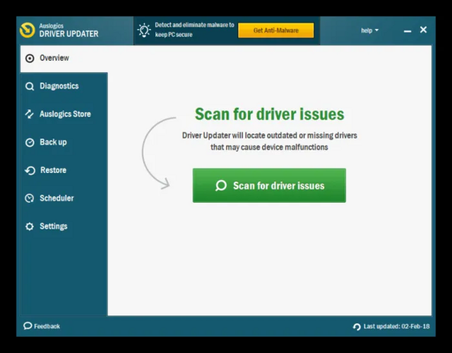Click the Feedback speech bubble icon
Image resolution: width=452 pixels, height=353 pixels.
(28, 326)
